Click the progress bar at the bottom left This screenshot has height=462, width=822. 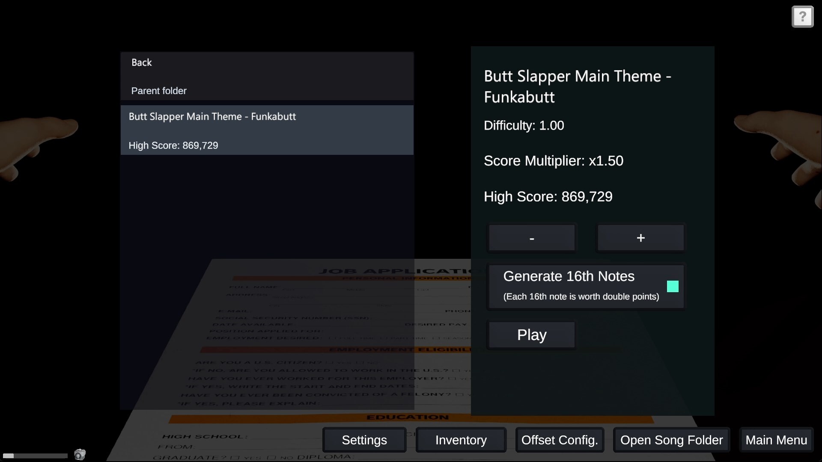[35, 456]
